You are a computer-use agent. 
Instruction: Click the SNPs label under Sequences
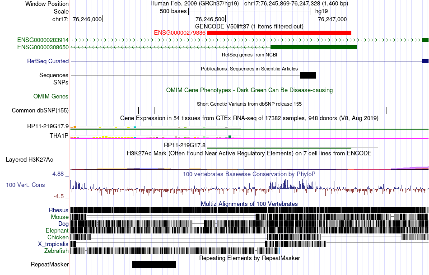(x=61, y=82)
